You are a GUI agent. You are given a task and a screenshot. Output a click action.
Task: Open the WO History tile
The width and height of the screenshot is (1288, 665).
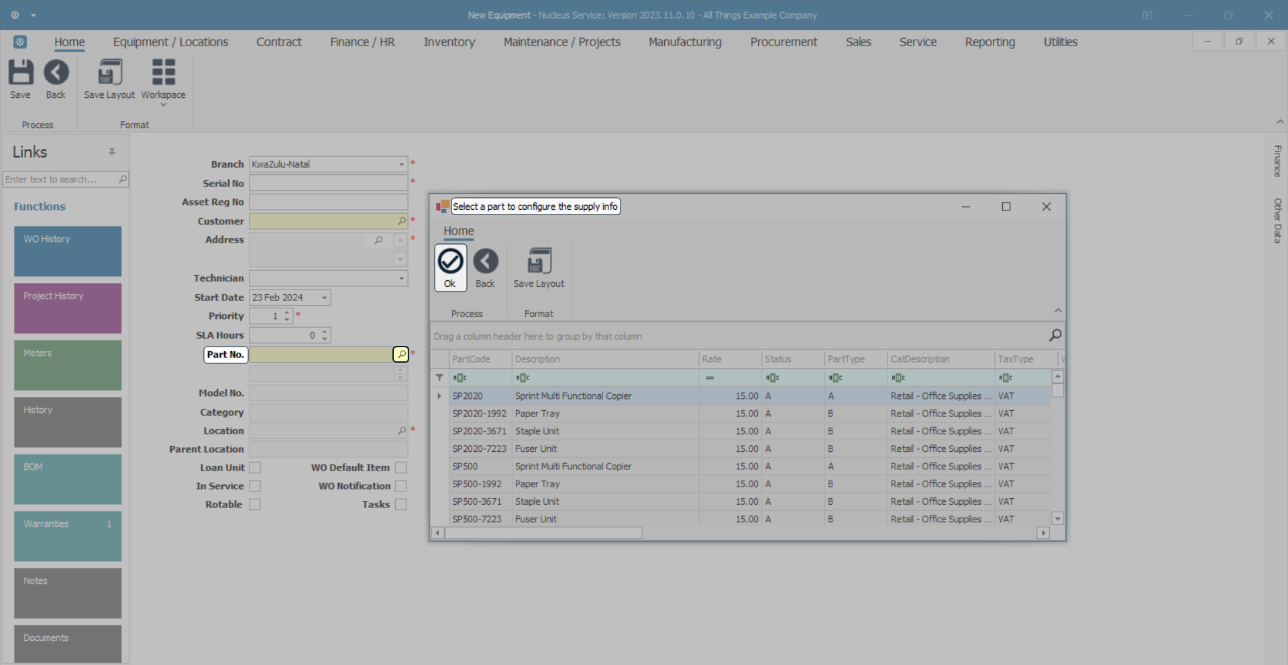click(68, 251)
